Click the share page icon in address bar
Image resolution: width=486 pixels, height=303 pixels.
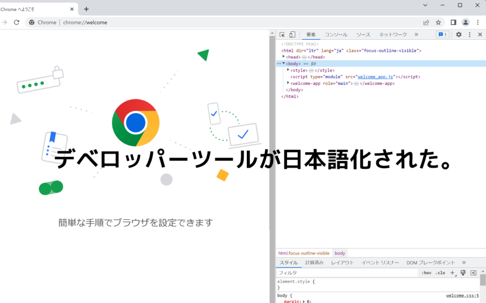(x=426, y=22)
